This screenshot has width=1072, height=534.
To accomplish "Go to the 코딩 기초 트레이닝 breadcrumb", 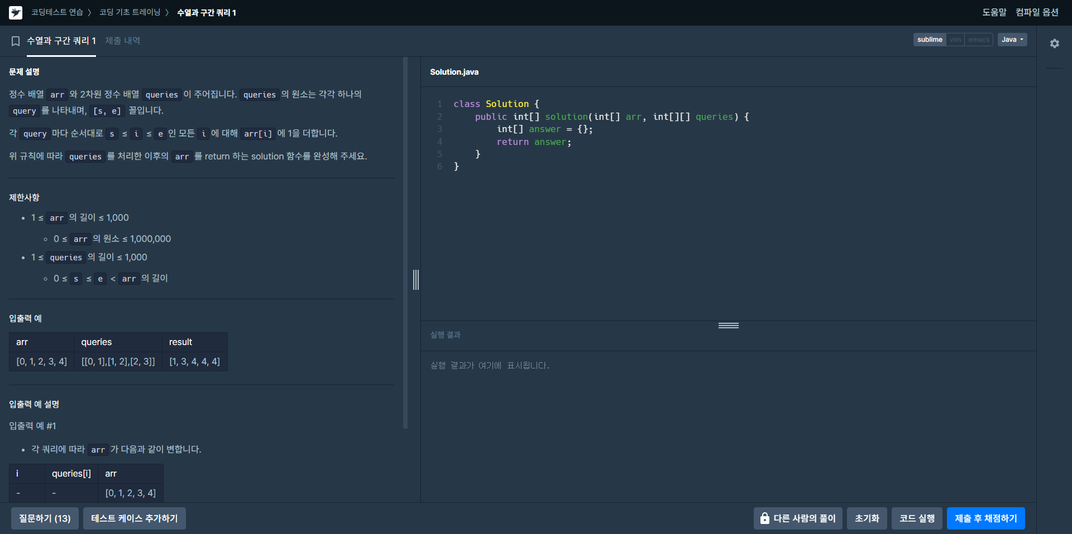I will click(130, 12).
